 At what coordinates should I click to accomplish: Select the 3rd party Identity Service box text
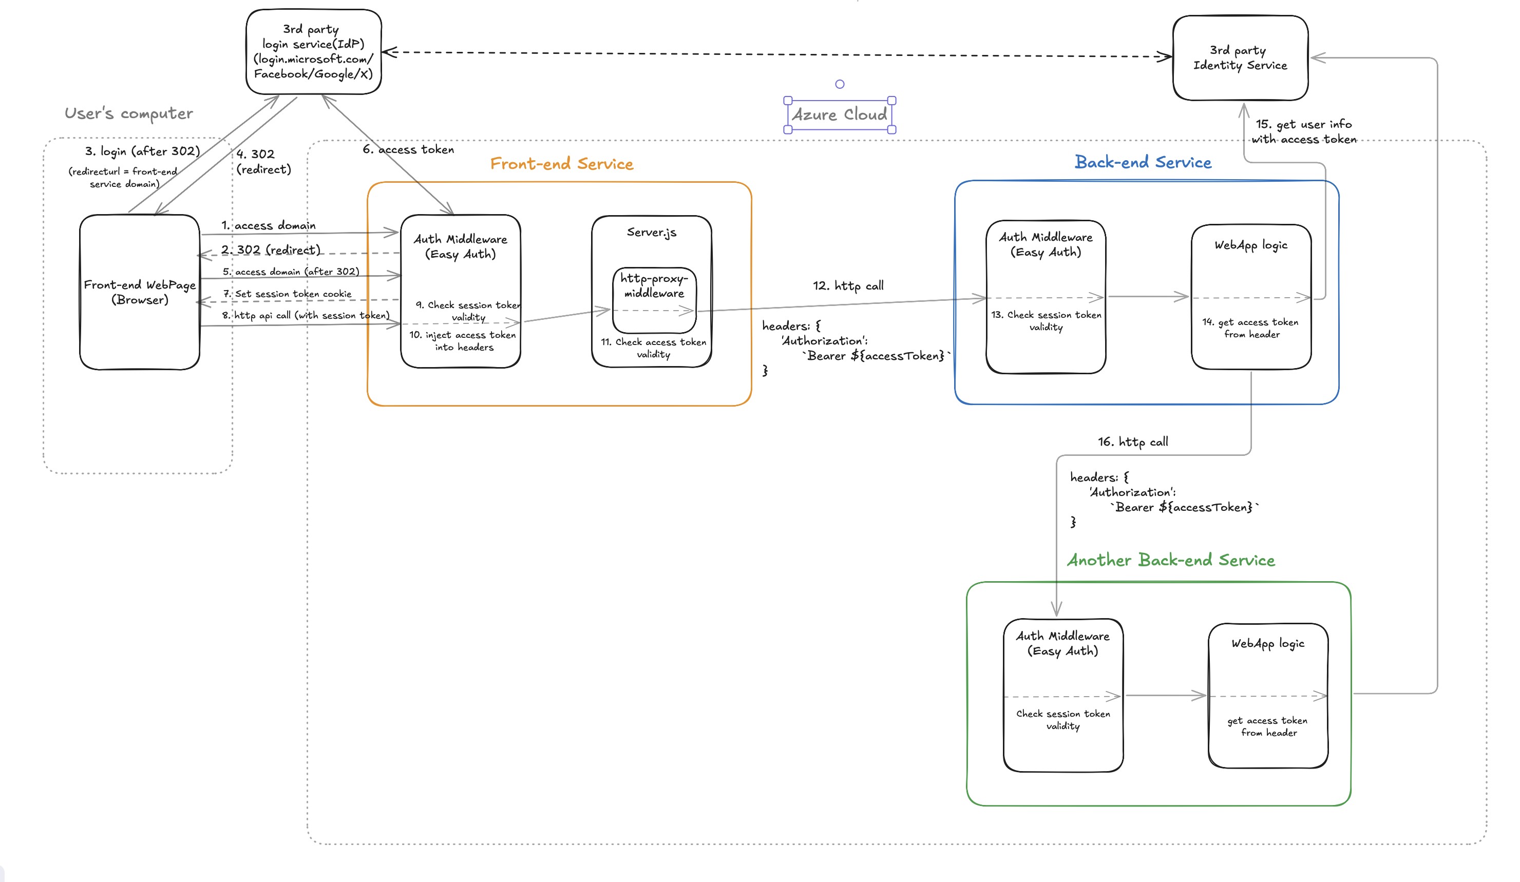(1240, 58)
